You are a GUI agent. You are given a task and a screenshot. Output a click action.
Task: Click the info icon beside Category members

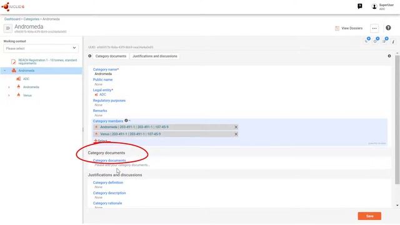point(126,121)
